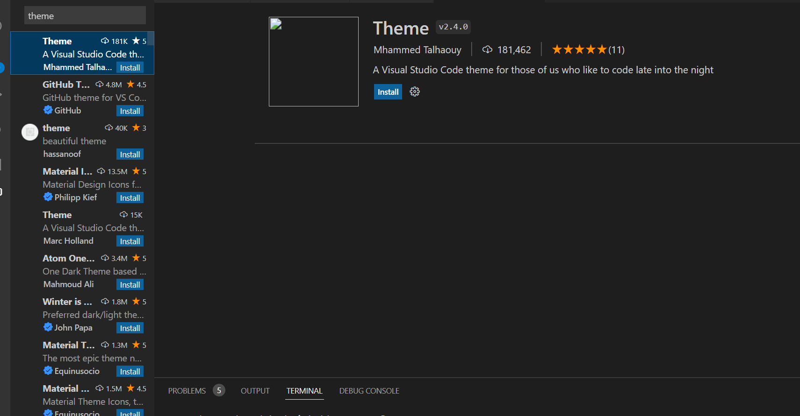Screen dimensions: 800x416
Task: Click the download icon of the Marc Holland Theme entry
Action: (123, 214)
